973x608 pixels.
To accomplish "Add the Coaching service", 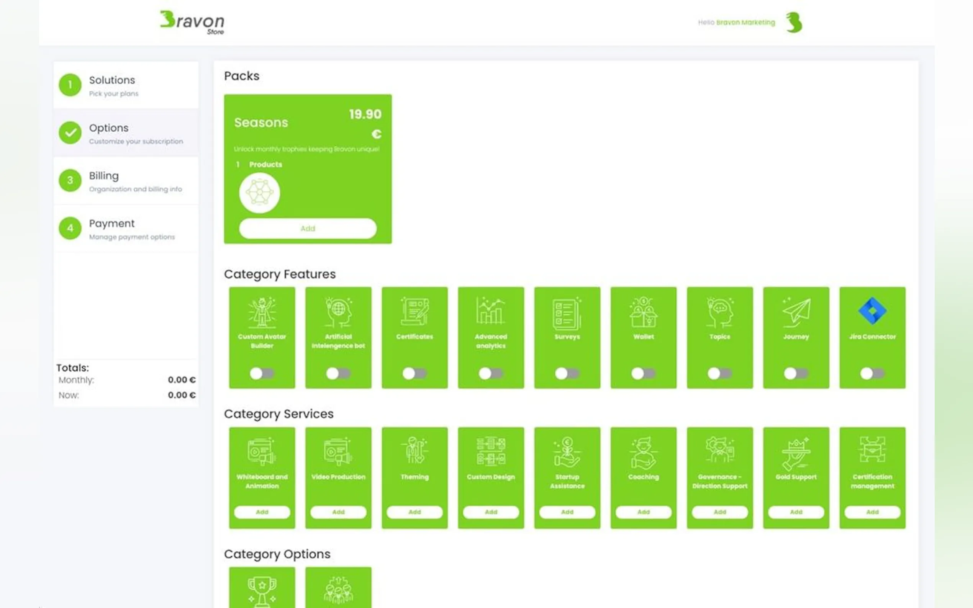I will tap(643, 512).
